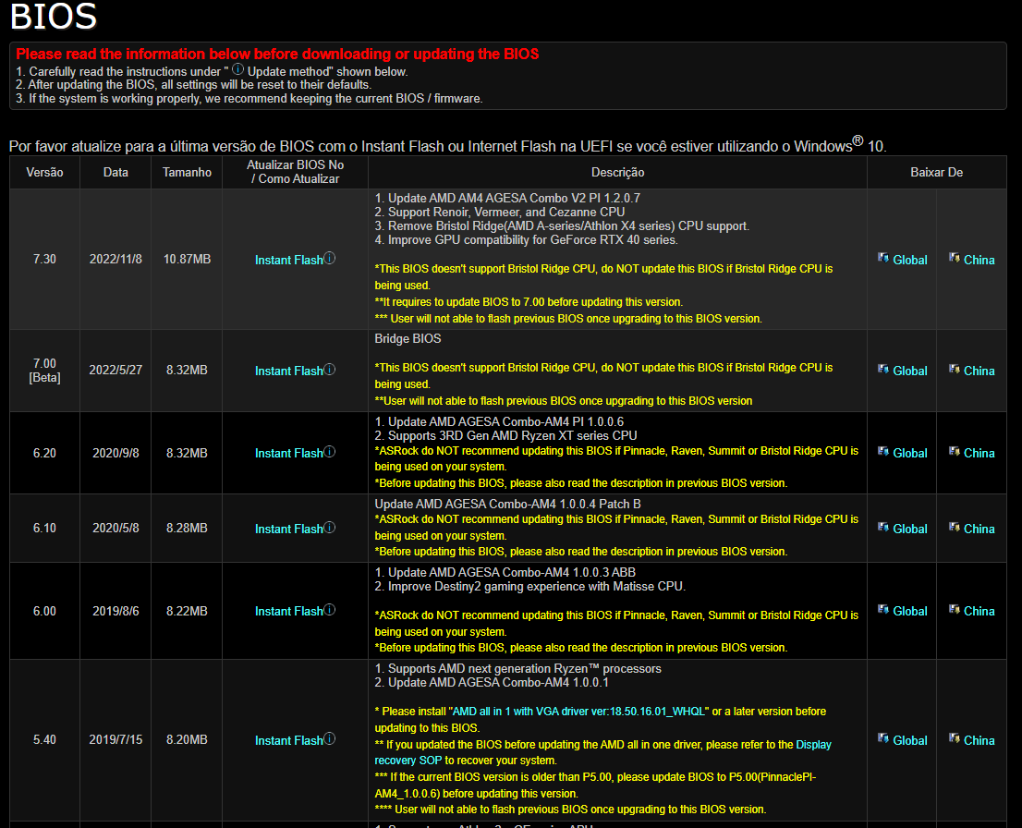Click the download icon next to China for version 7.00 Beta
1022x828 pixels.
pos(955,369)
